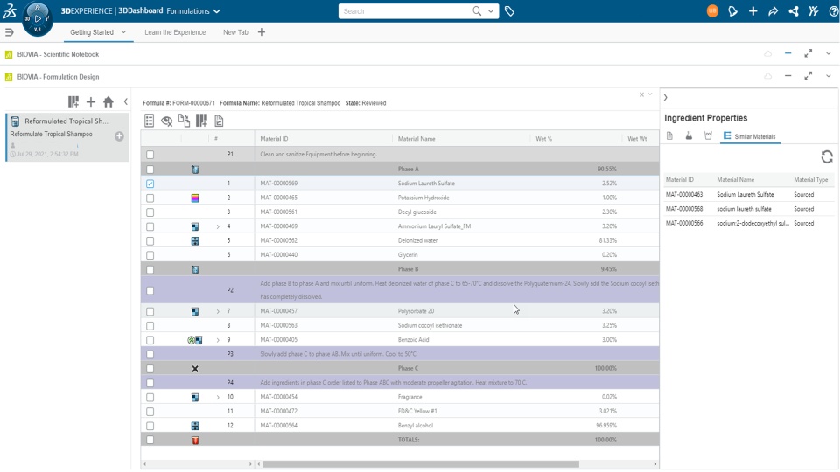This screenshot has width=840, height=472.
Task: Click the color swatch icon in Potassium Hydroxide row
Action: tap(195, 198)
